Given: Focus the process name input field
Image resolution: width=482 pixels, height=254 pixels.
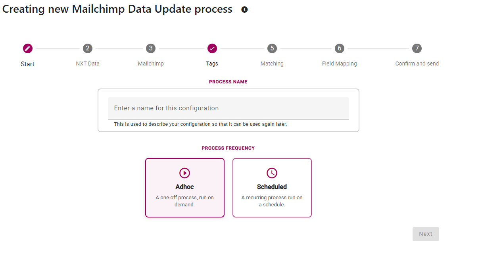Looking at the screenshot, I should 229,108.
